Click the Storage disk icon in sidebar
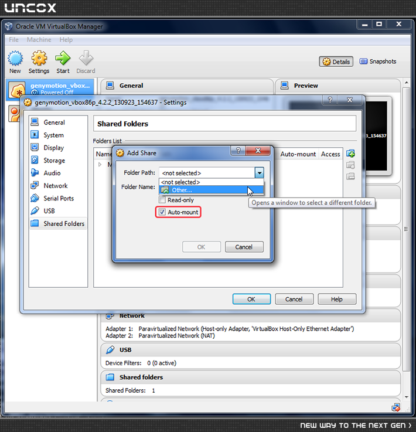The image size is (416, 432). (35, 160)
